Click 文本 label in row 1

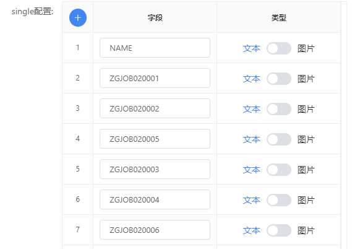(251, 48)
